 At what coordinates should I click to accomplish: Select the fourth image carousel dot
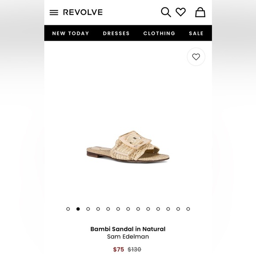(98, 209)
